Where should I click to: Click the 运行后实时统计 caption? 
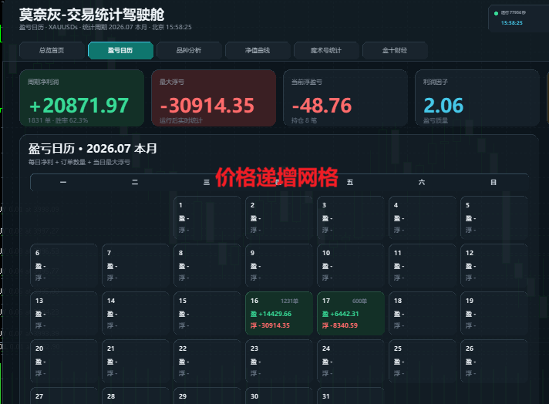tap(181, 120)
